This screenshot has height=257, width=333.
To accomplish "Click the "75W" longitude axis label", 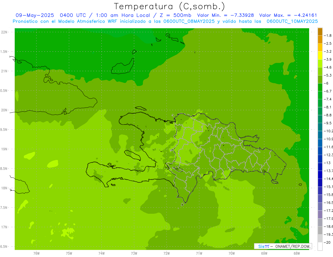I will tap(69, 253).
